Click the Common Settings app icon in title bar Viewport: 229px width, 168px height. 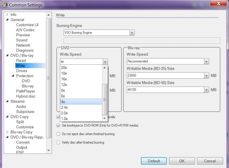[x=5, y=5]
